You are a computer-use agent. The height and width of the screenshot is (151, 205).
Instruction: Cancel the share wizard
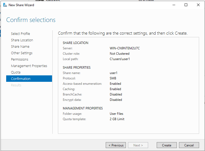[189, 145]
